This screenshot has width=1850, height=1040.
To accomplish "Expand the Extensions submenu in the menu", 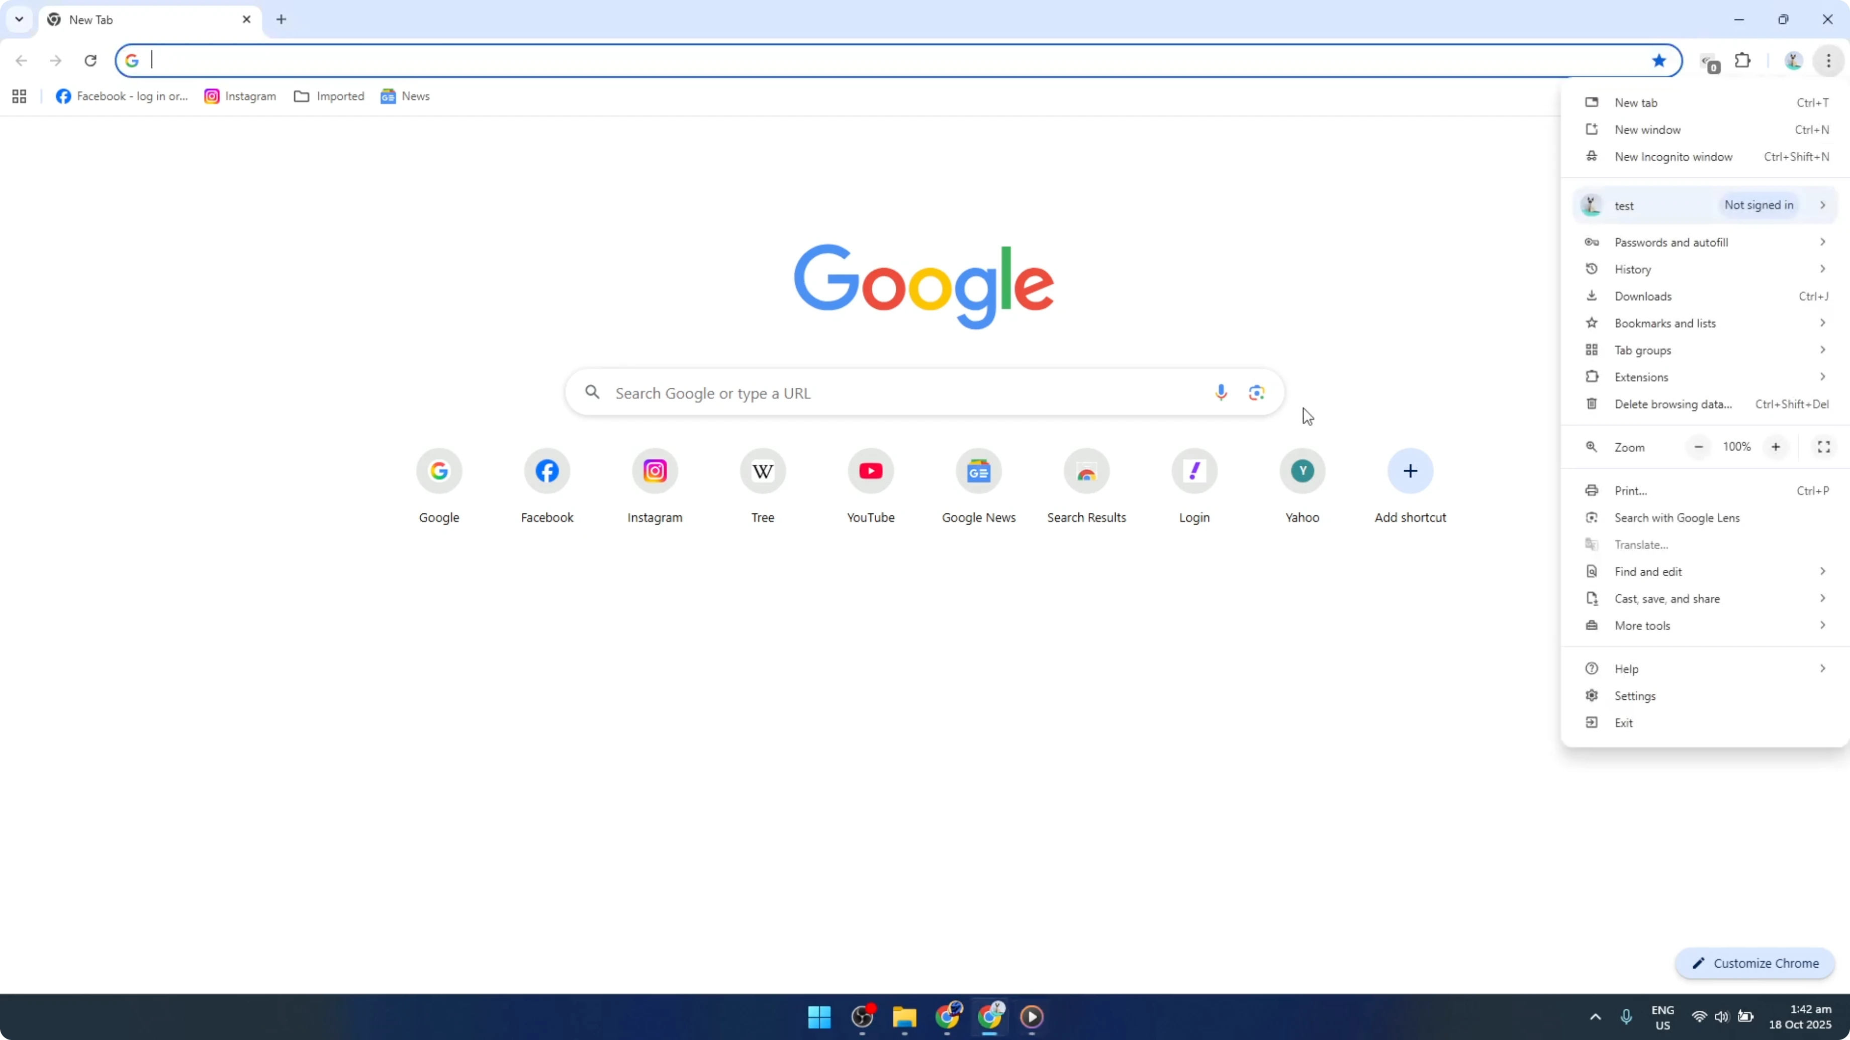I will [1705, 377].
